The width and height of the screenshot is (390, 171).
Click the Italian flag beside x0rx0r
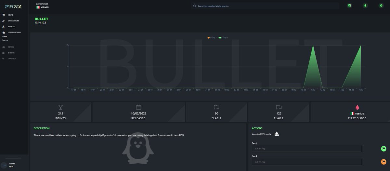pos(38,7)
